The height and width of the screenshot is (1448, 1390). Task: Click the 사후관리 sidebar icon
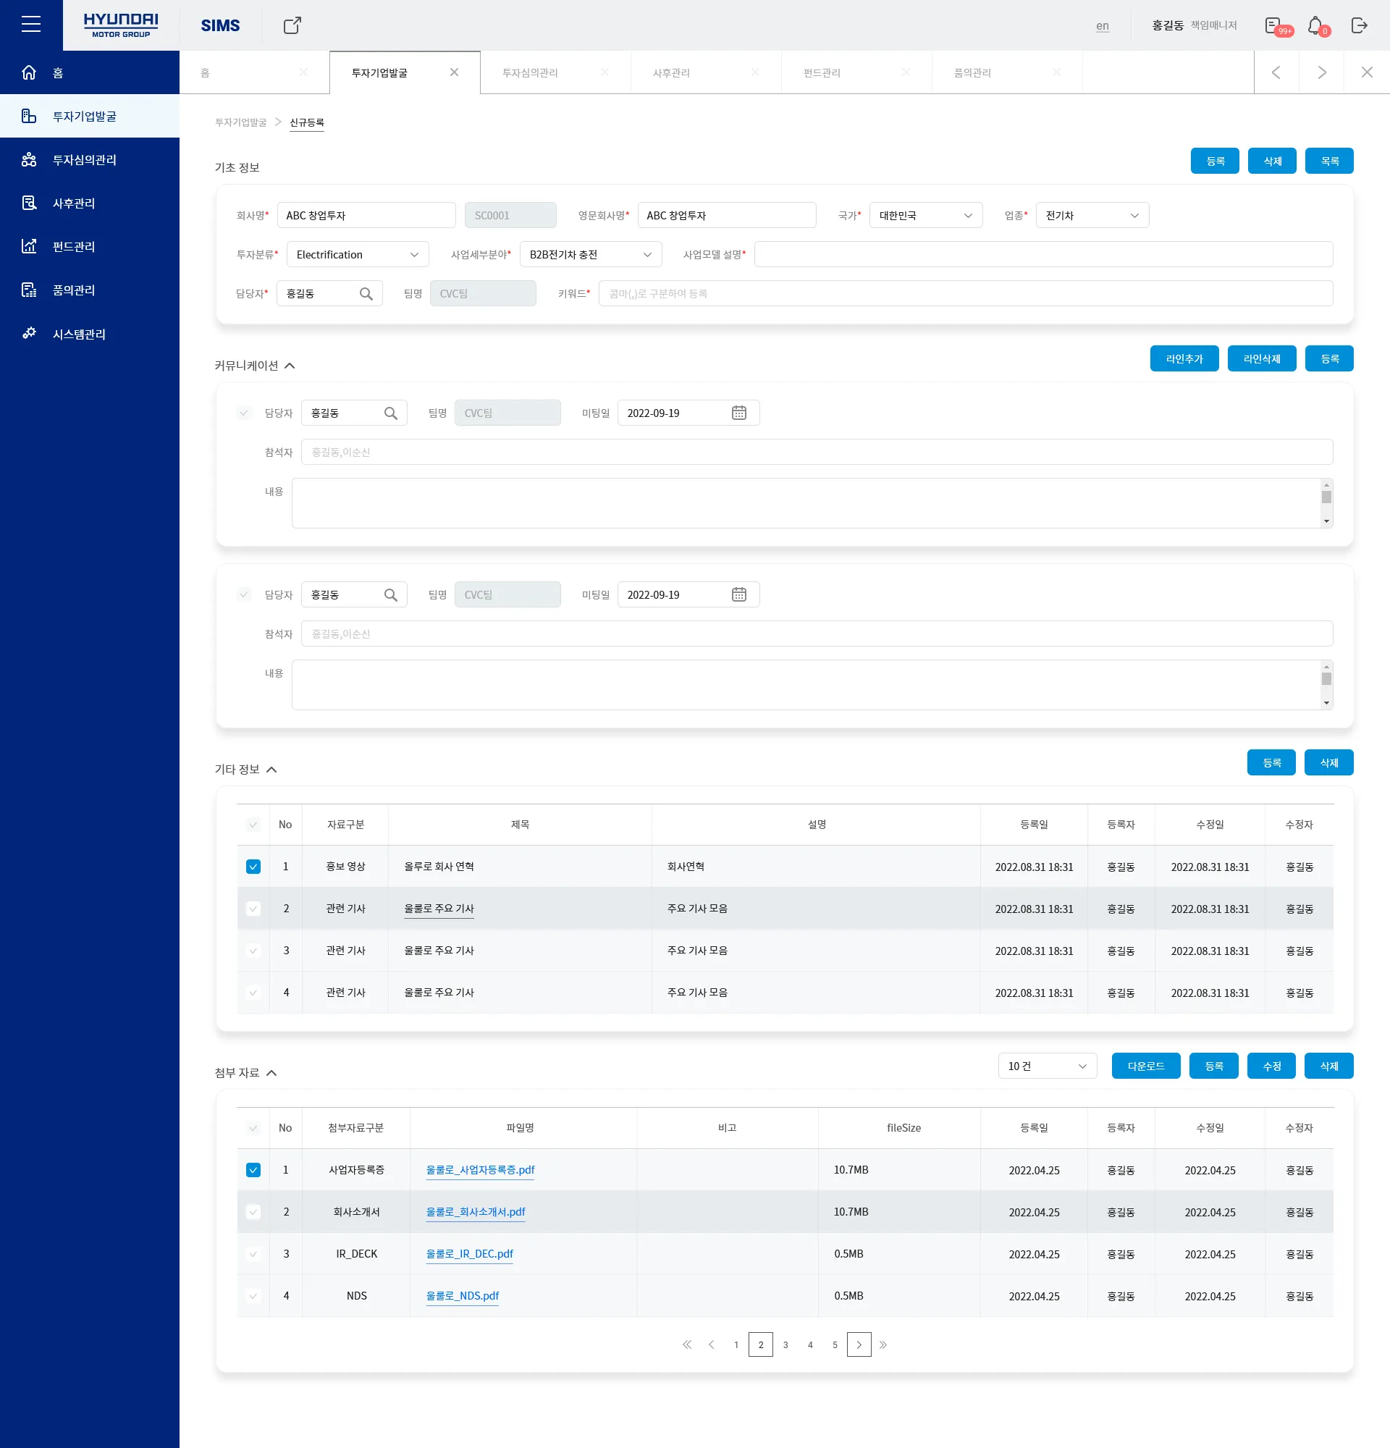[x=29, y=203]
